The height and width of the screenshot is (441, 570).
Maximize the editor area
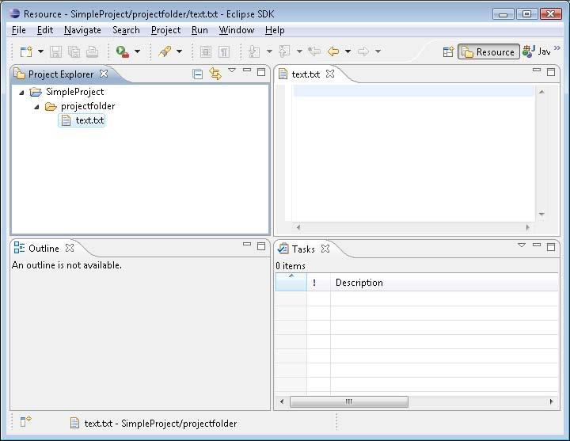551,72
